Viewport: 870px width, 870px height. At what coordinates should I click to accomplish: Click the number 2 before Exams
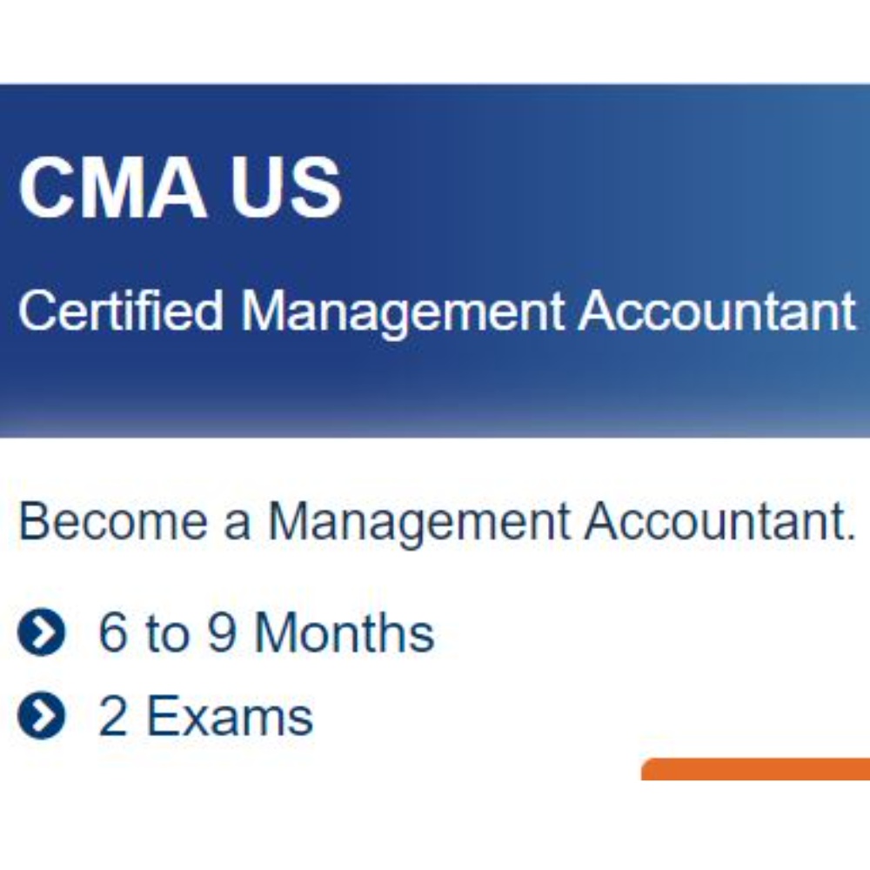point(112,719)
